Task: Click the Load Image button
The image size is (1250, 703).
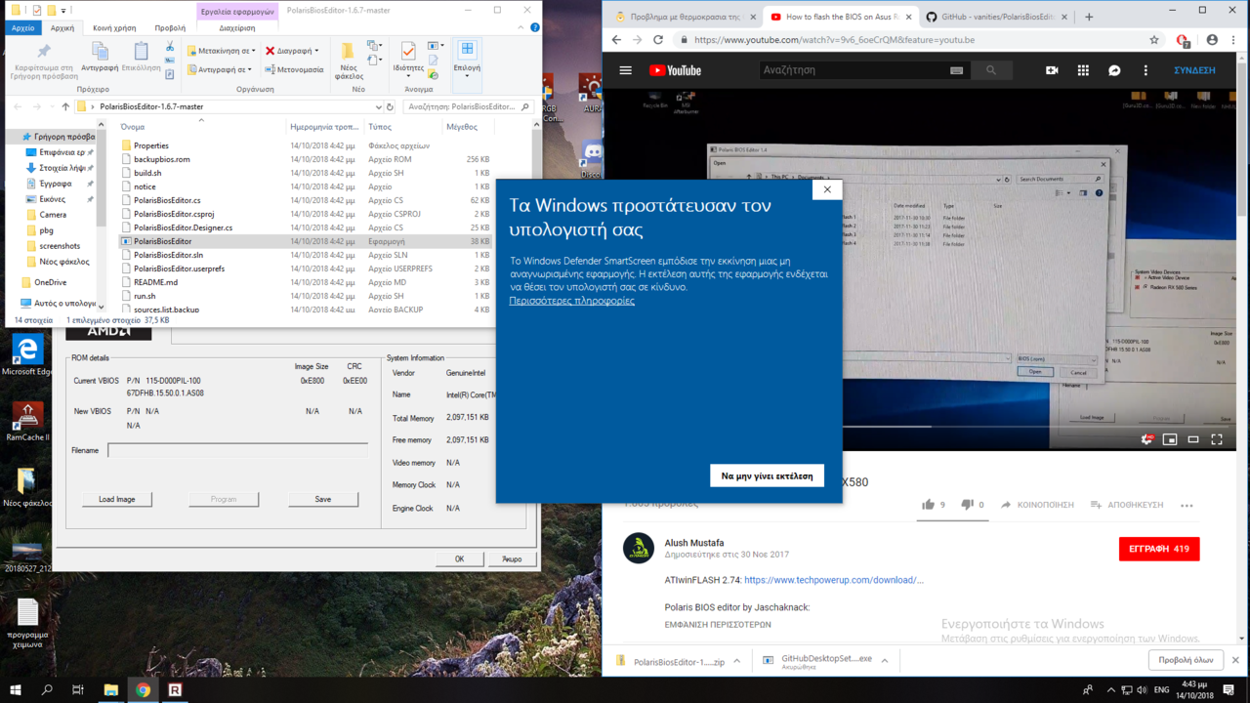Action: 116,499
